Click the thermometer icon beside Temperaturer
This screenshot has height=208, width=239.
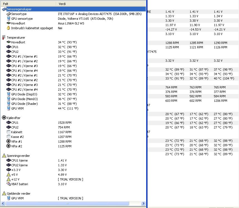pos(4,37)
